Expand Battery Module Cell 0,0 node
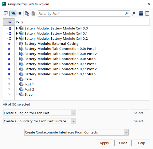Viewport: 153px width, 149px height. coord(17,28)
